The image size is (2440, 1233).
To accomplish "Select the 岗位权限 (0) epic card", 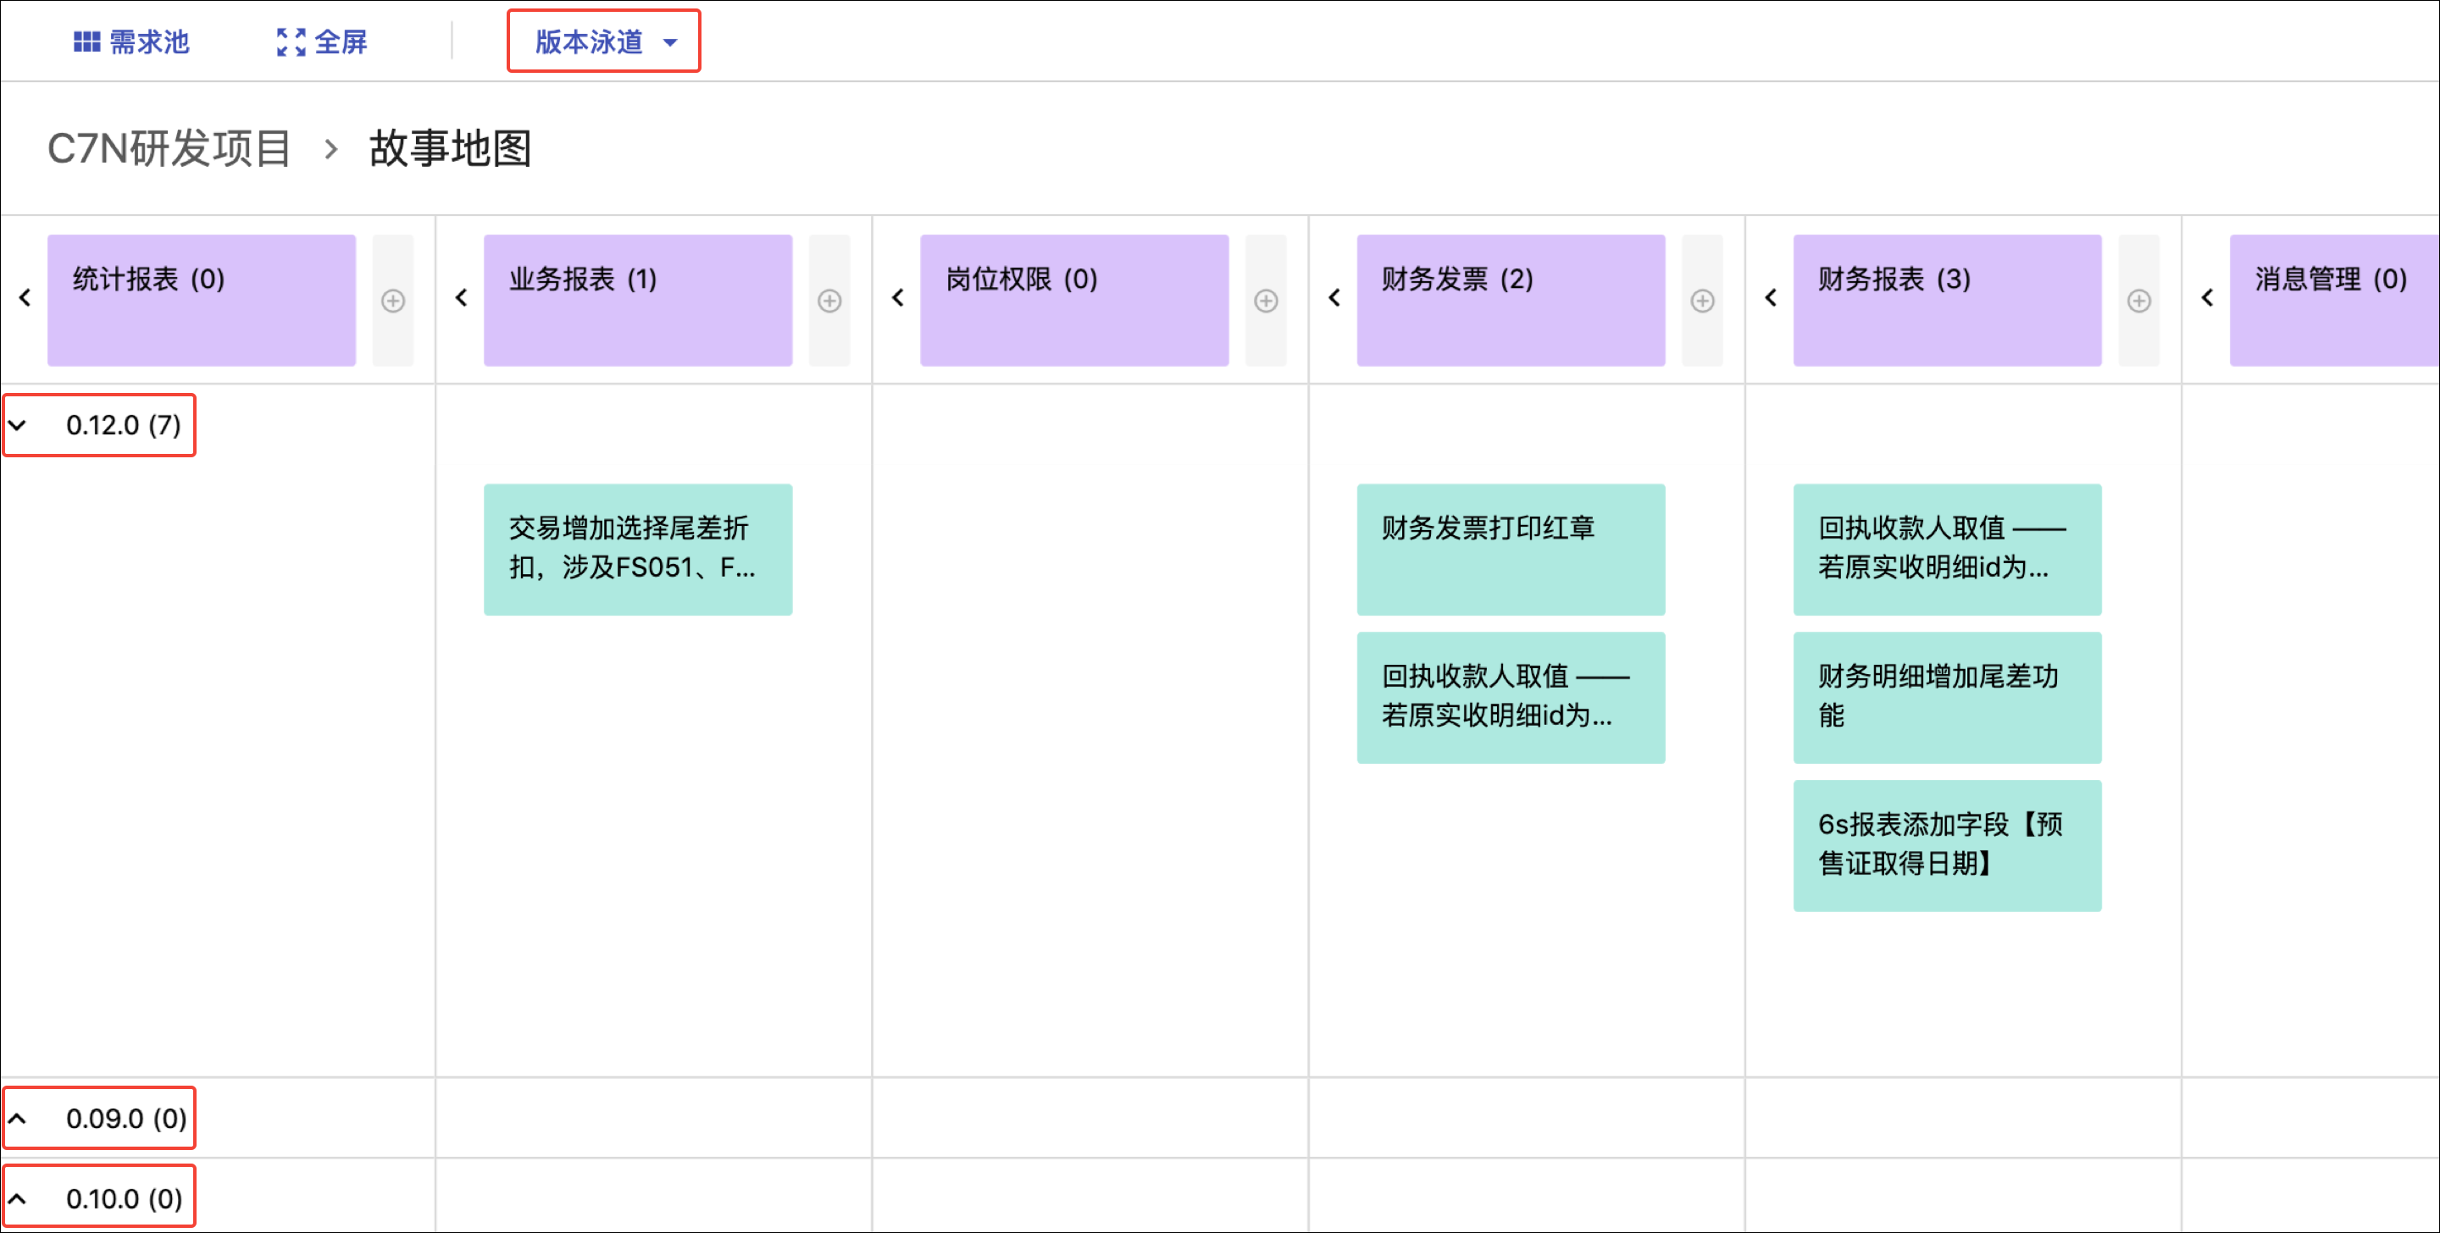I will [1075, 300].
